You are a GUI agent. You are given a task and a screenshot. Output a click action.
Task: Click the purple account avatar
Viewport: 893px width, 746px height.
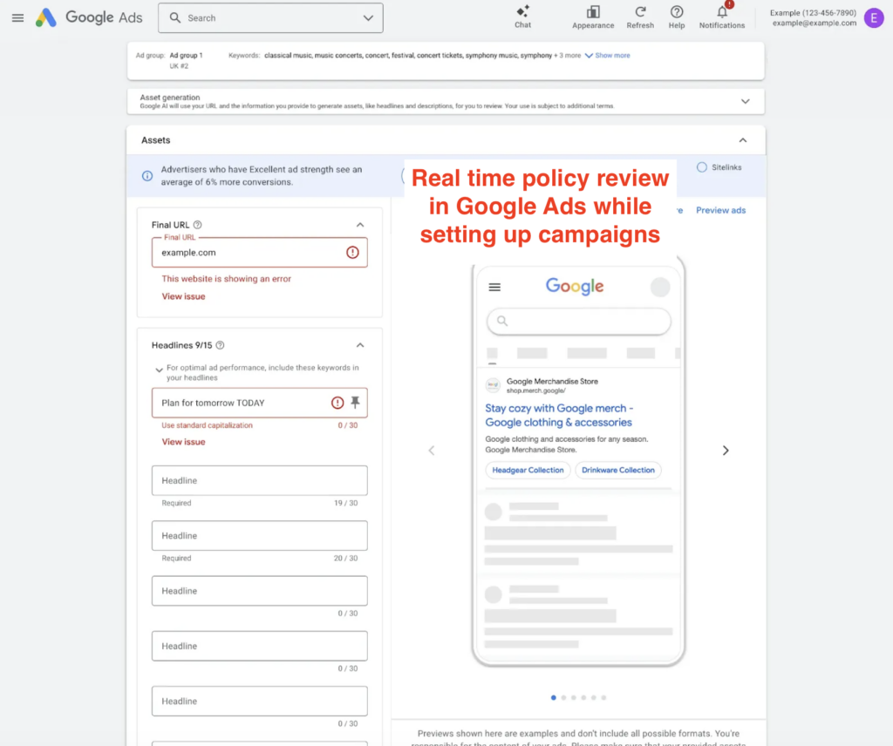[873, 17]
